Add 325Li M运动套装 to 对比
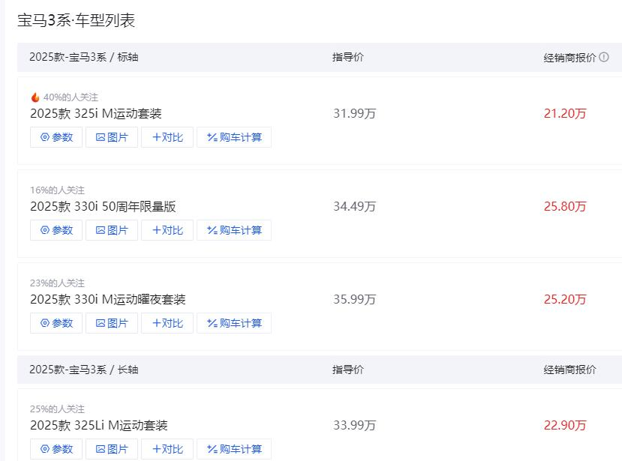This screenshot has height=461, width=622. [167, 449]
